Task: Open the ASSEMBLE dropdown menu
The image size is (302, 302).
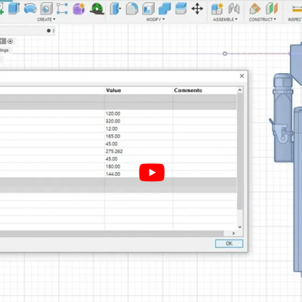Action: coord(225,20)
